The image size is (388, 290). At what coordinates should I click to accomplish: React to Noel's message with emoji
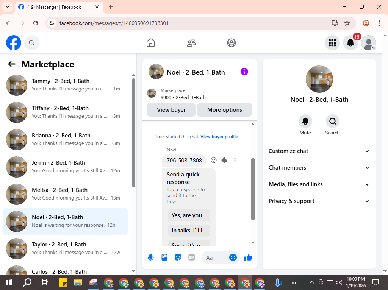tap(214, 160)
